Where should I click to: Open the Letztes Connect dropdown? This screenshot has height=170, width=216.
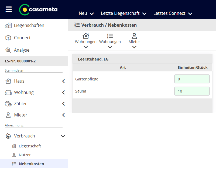[x=173, y=13]
